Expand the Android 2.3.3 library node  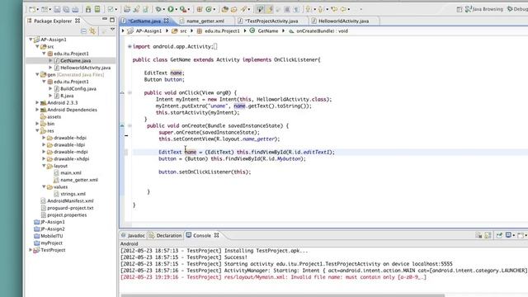37,102
